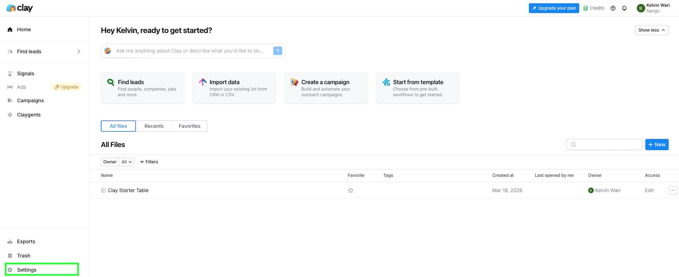Click the New button
Screen dimensions: 679x277
(x=657, y=145)
